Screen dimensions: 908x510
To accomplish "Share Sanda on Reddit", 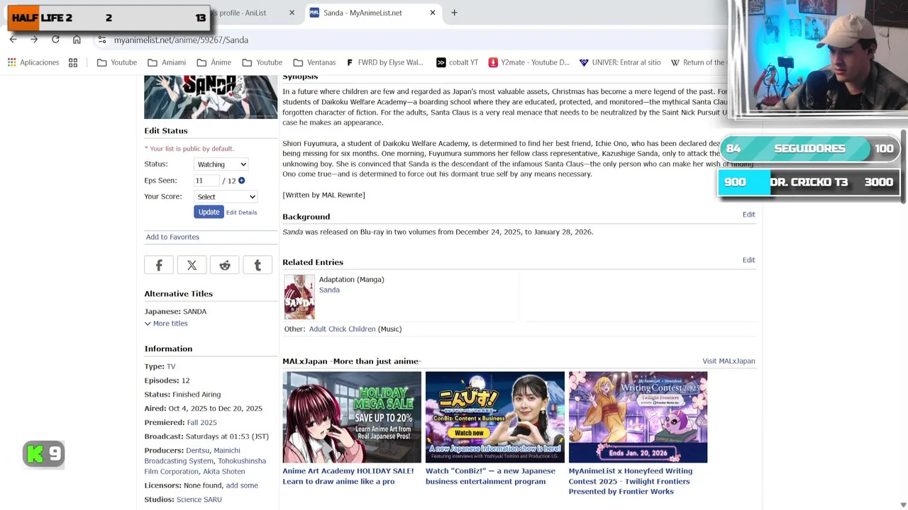I will point(225,265).
